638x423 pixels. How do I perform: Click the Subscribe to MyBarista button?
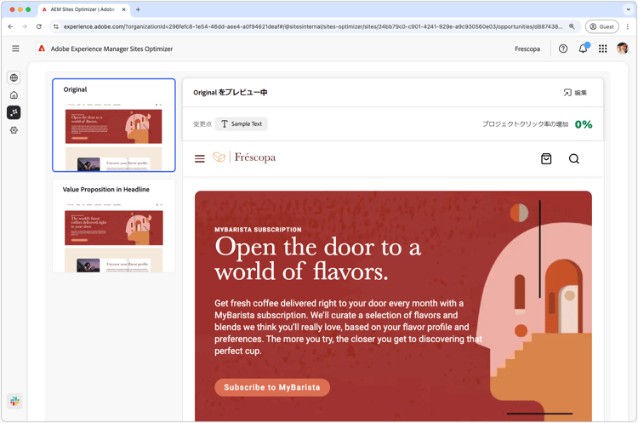coord(272,387)
